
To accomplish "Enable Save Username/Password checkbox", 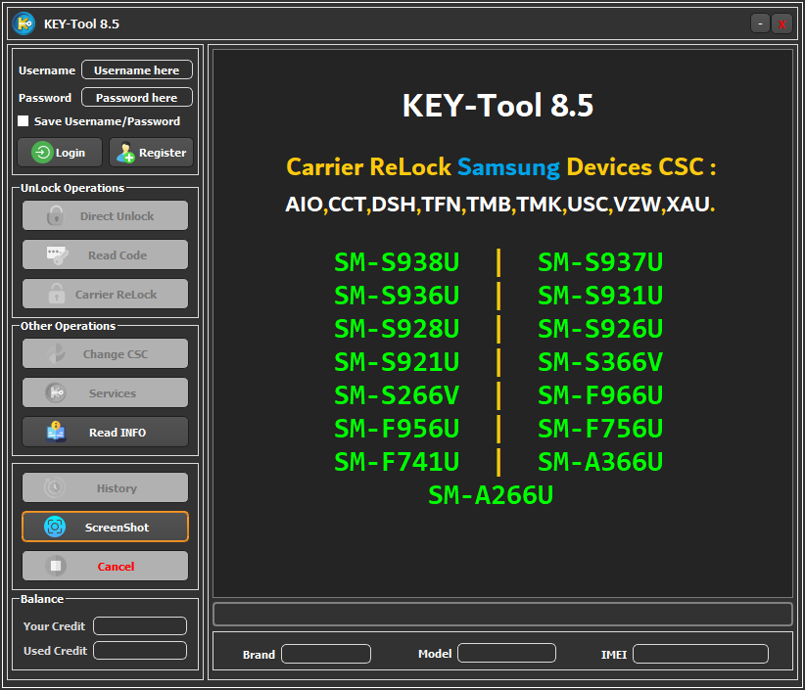I will pos(24,121).
